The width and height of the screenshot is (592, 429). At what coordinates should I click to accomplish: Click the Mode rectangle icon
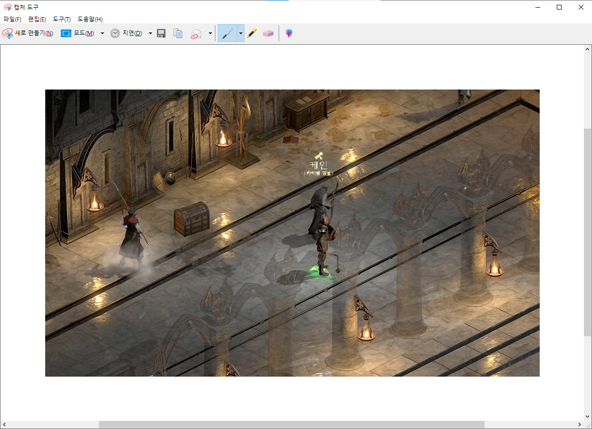pyautogui.click(x=66, y=33)
